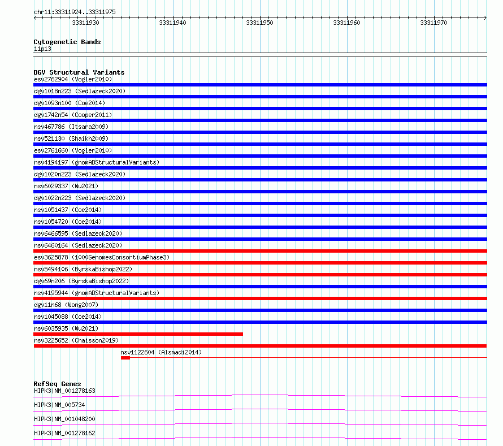Click the 33311940 ruler coordinate
This screenshot has width=503, height=446.
tap(172, 23)
